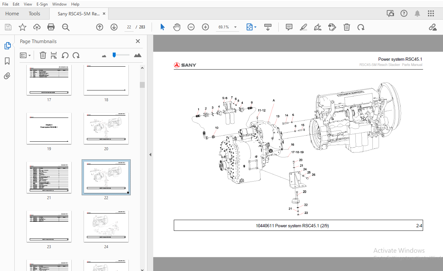The image size is (443, 271).
Task: Choose the arrow selection tool
Action: point(162,27)
